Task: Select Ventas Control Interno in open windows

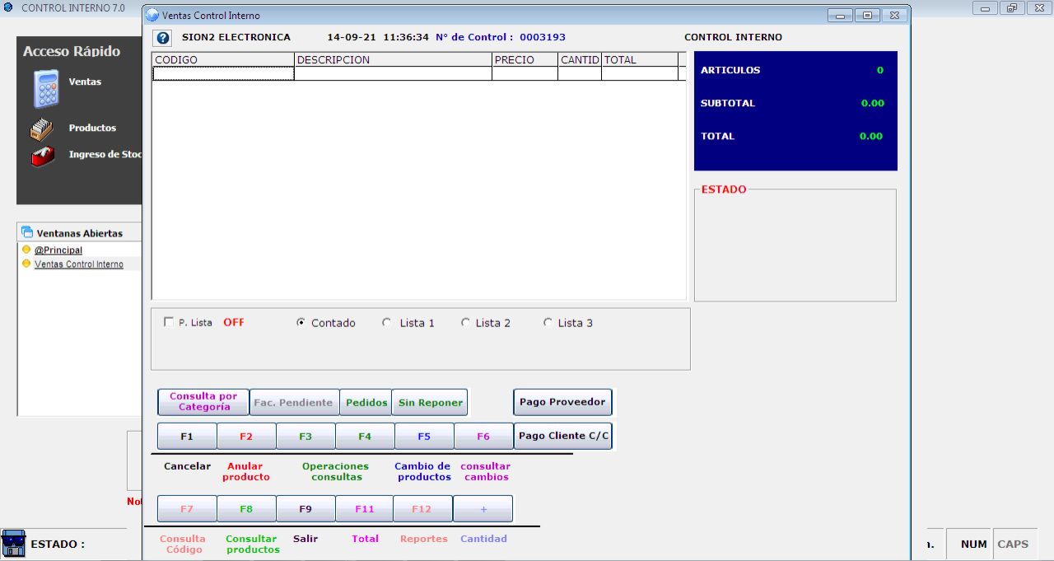Action: pyautogui.click(x=79, y=264)
